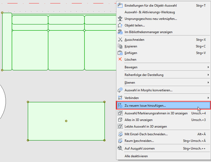Image resolution: width=211 pixels, height=162 pixels.
Task: Click 'Mit Einzel-Dach beschneiden...' label text
Action: (x=146, y=134)
